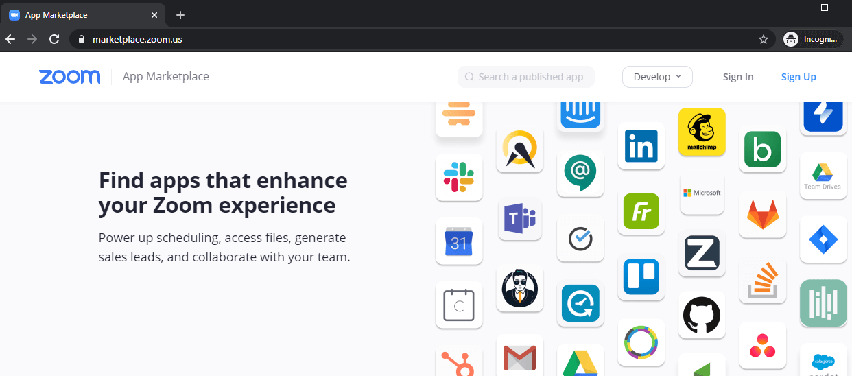The image size is (852, 378).
Task: Click the checkmark circle app icon
Action: 580,238
